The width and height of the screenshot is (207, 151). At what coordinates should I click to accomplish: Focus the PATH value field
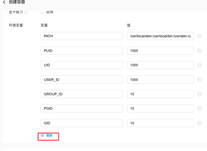point(160,36)
